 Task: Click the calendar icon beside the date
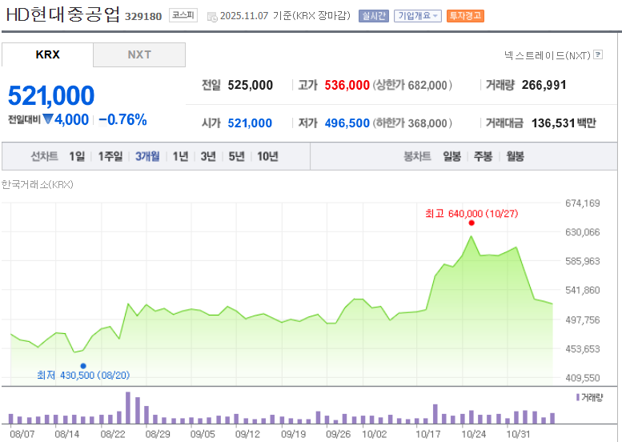tap(212, 17)
